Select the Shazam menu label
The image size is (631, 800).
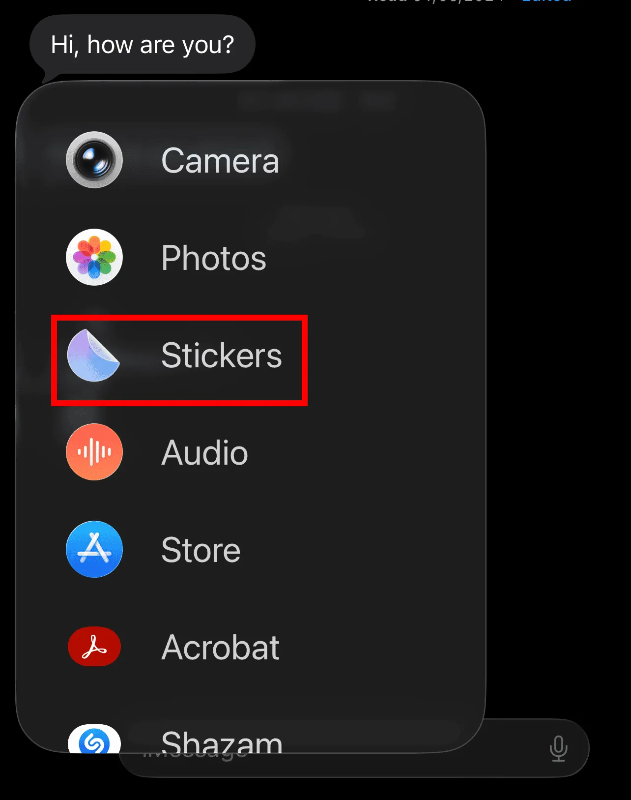click(x=222, y=741)
